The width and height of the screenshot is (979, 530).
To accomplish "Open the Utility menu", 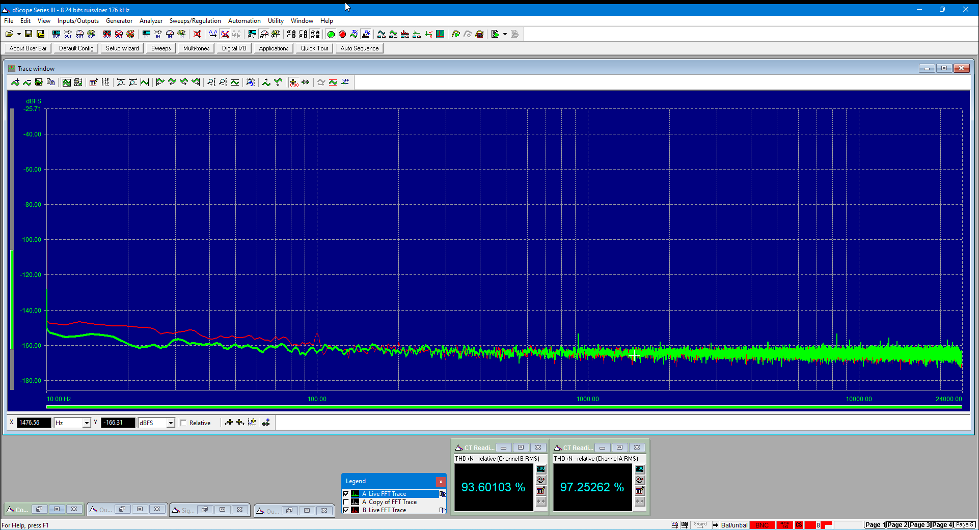I will point(276,21).
